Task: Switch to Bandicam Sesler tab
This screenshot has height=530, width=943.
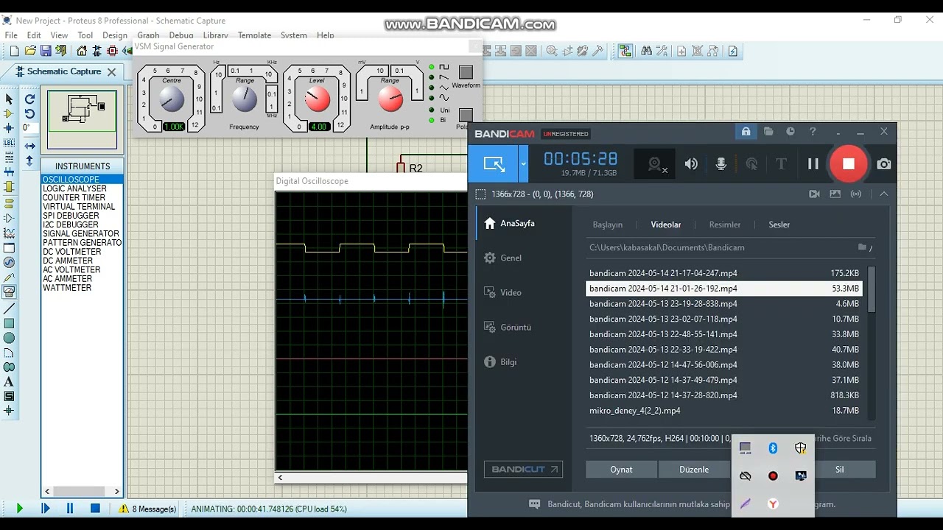Action: click(779, 225)
